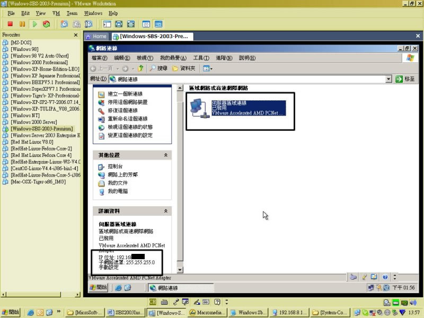
Task: Open 我的電腦 link
Action: 118,191
